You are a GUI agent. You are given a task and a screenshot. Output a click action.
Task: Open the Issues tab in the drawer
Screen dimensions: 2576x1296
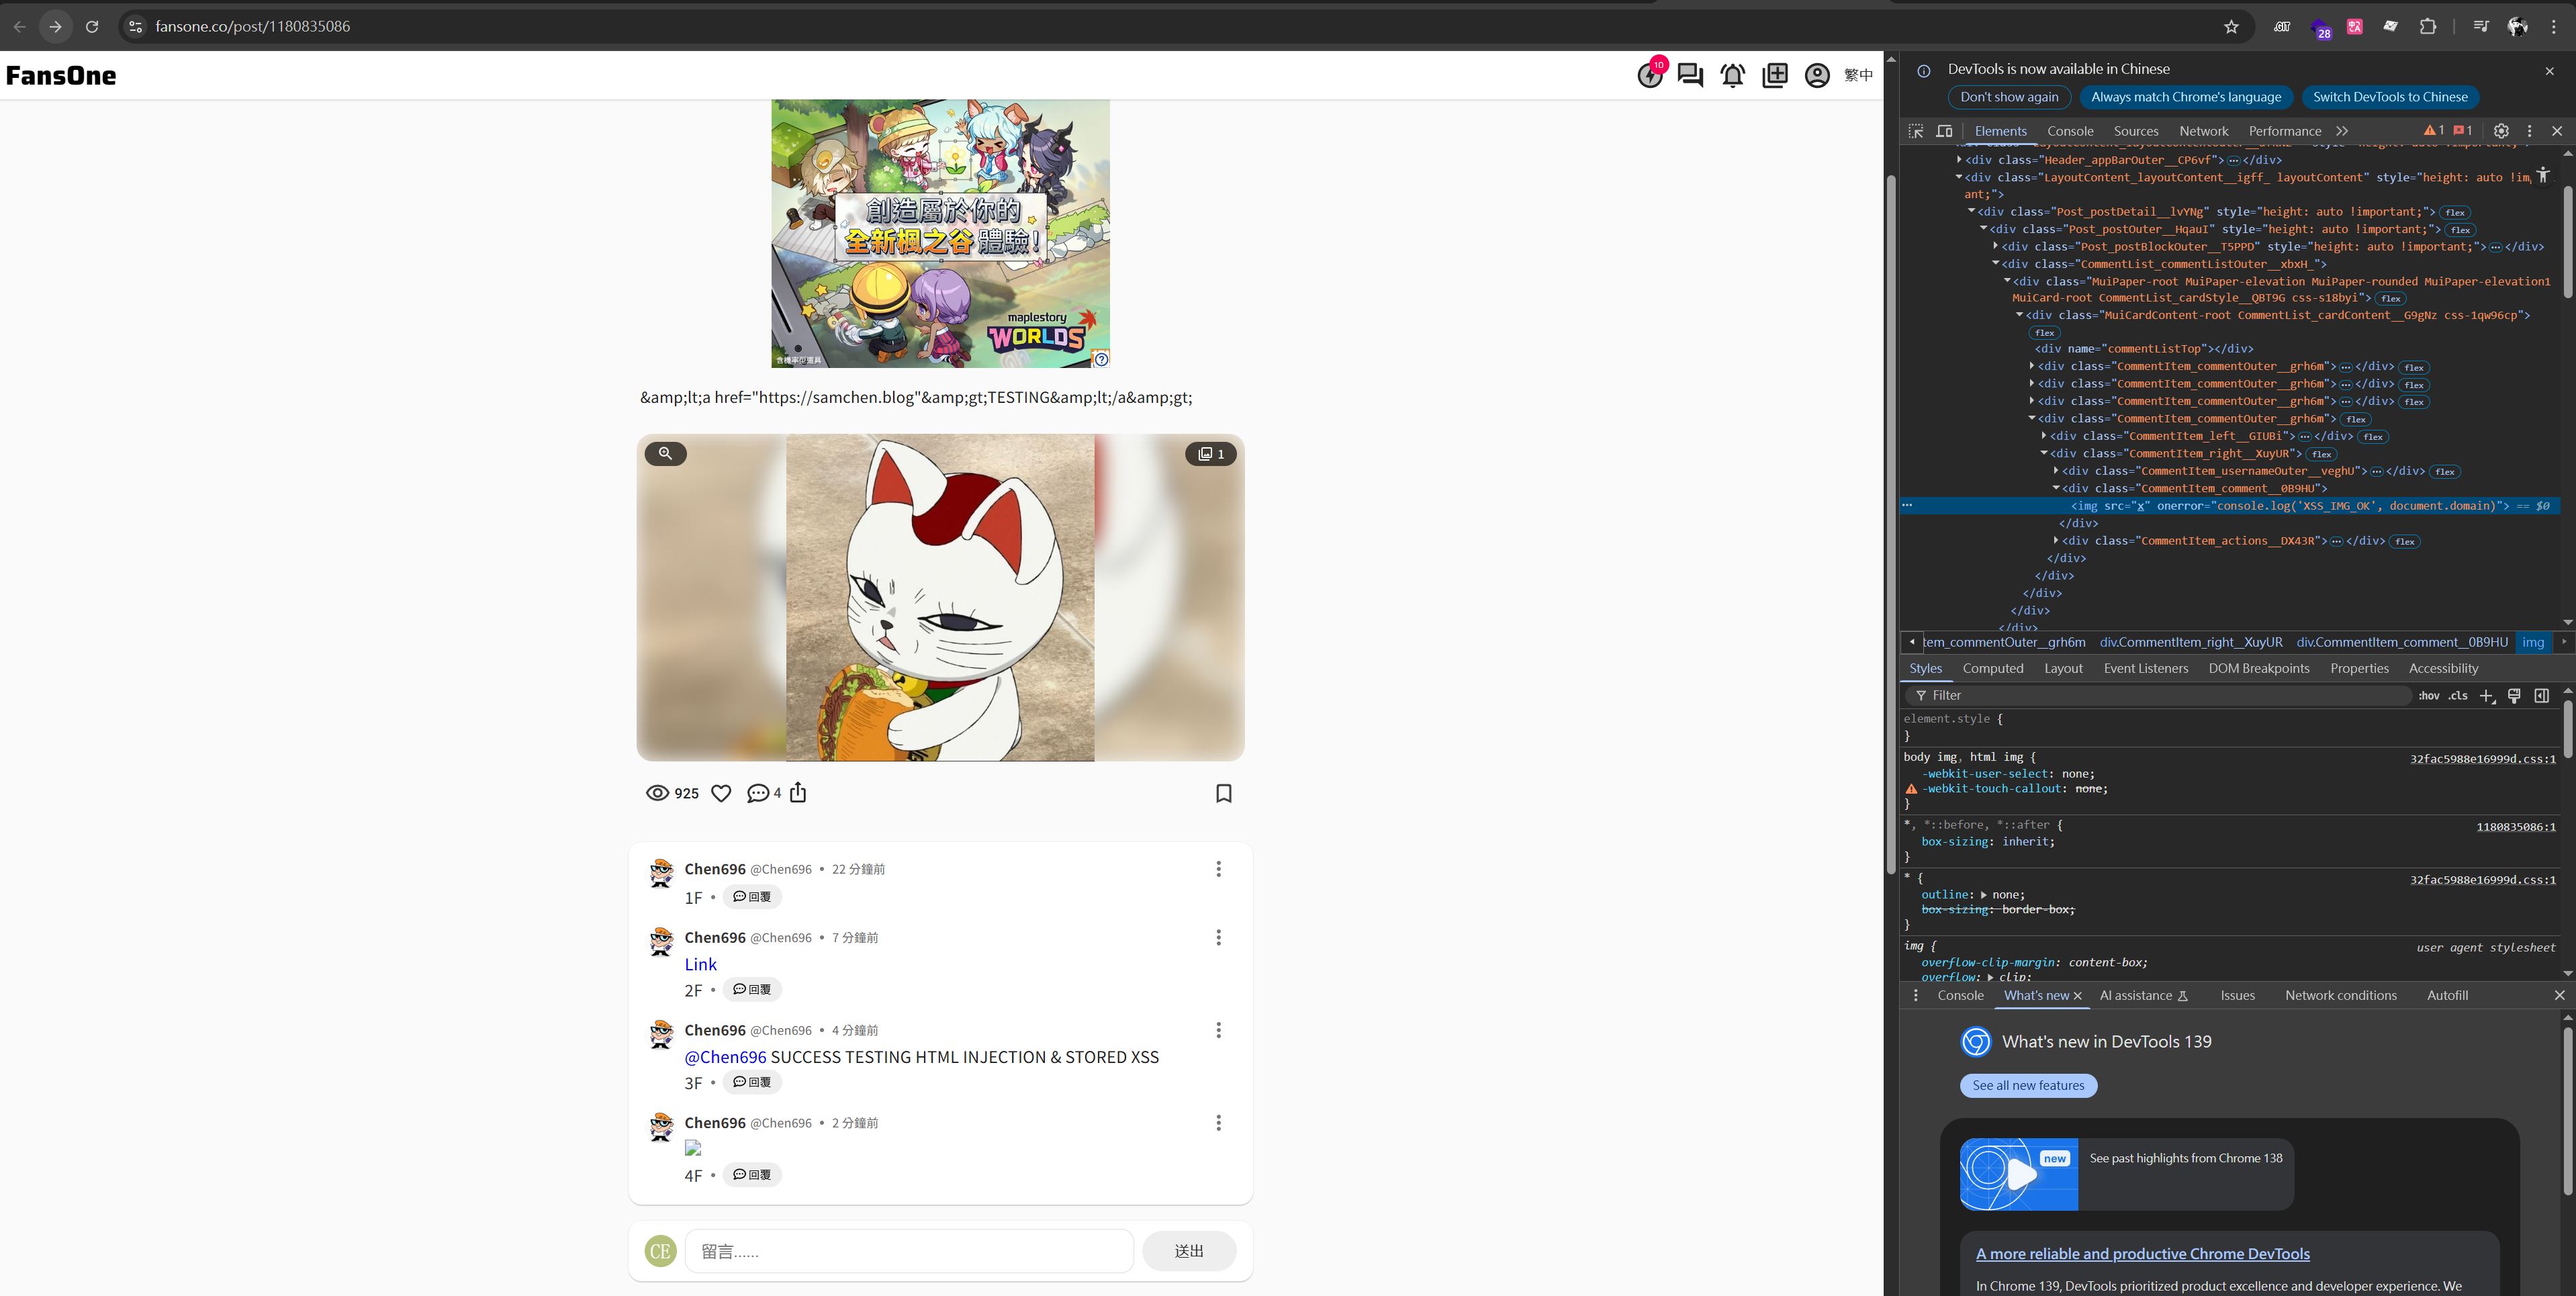point(2237,996)
